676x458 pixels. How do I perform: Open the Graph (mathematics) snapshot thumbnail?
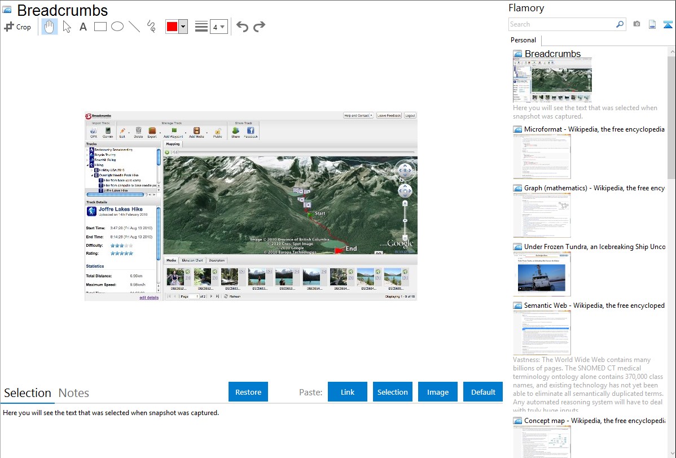(x=542, y=215)
